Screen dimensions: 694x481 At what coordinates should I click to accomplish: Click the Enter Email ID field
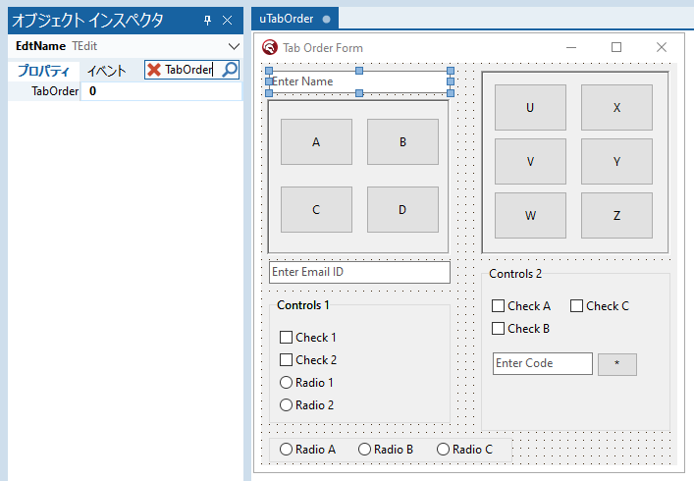pos(359,272)
